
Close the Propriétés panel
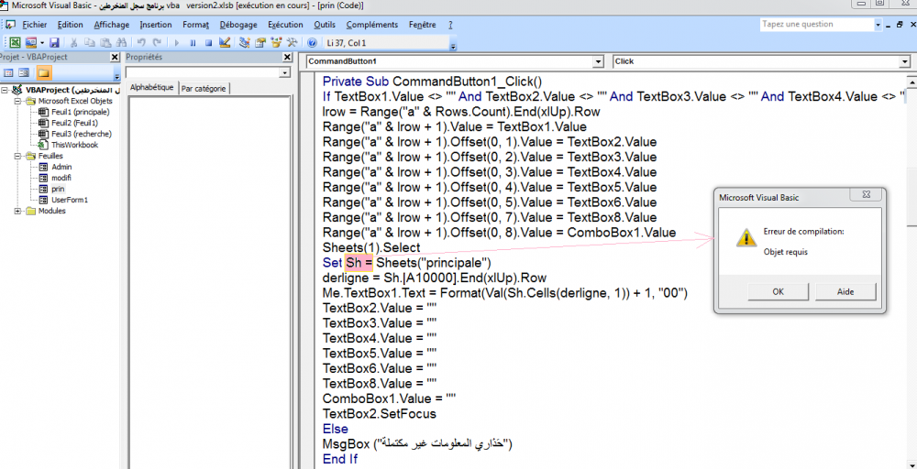click(x=287, y=57)
